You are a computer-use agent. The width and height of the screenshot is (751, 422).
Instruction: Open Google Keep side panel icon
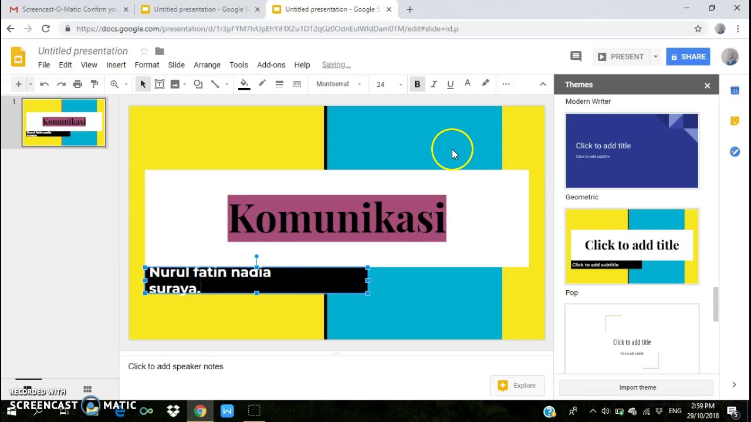[x=735, y=121]
